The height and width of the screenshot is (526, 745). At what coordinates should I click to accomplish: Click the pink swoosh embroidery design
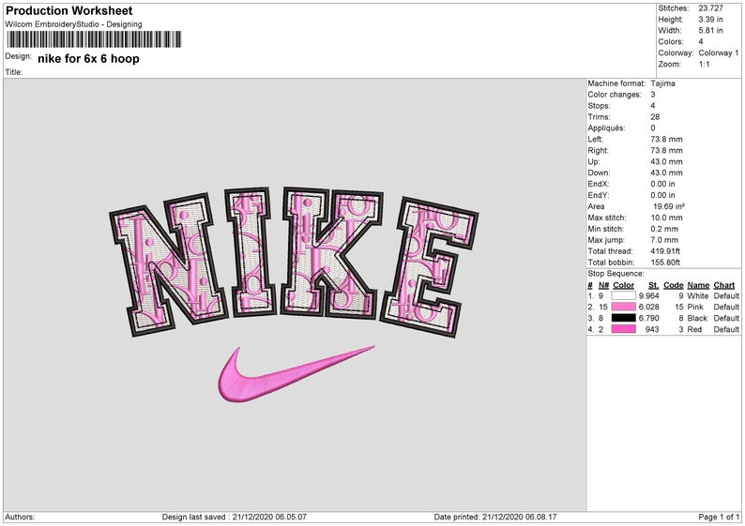point(296,375)
